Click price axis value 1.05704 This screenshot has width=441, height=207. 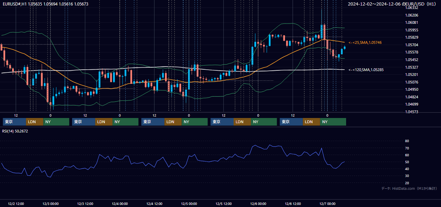[411, 45]
